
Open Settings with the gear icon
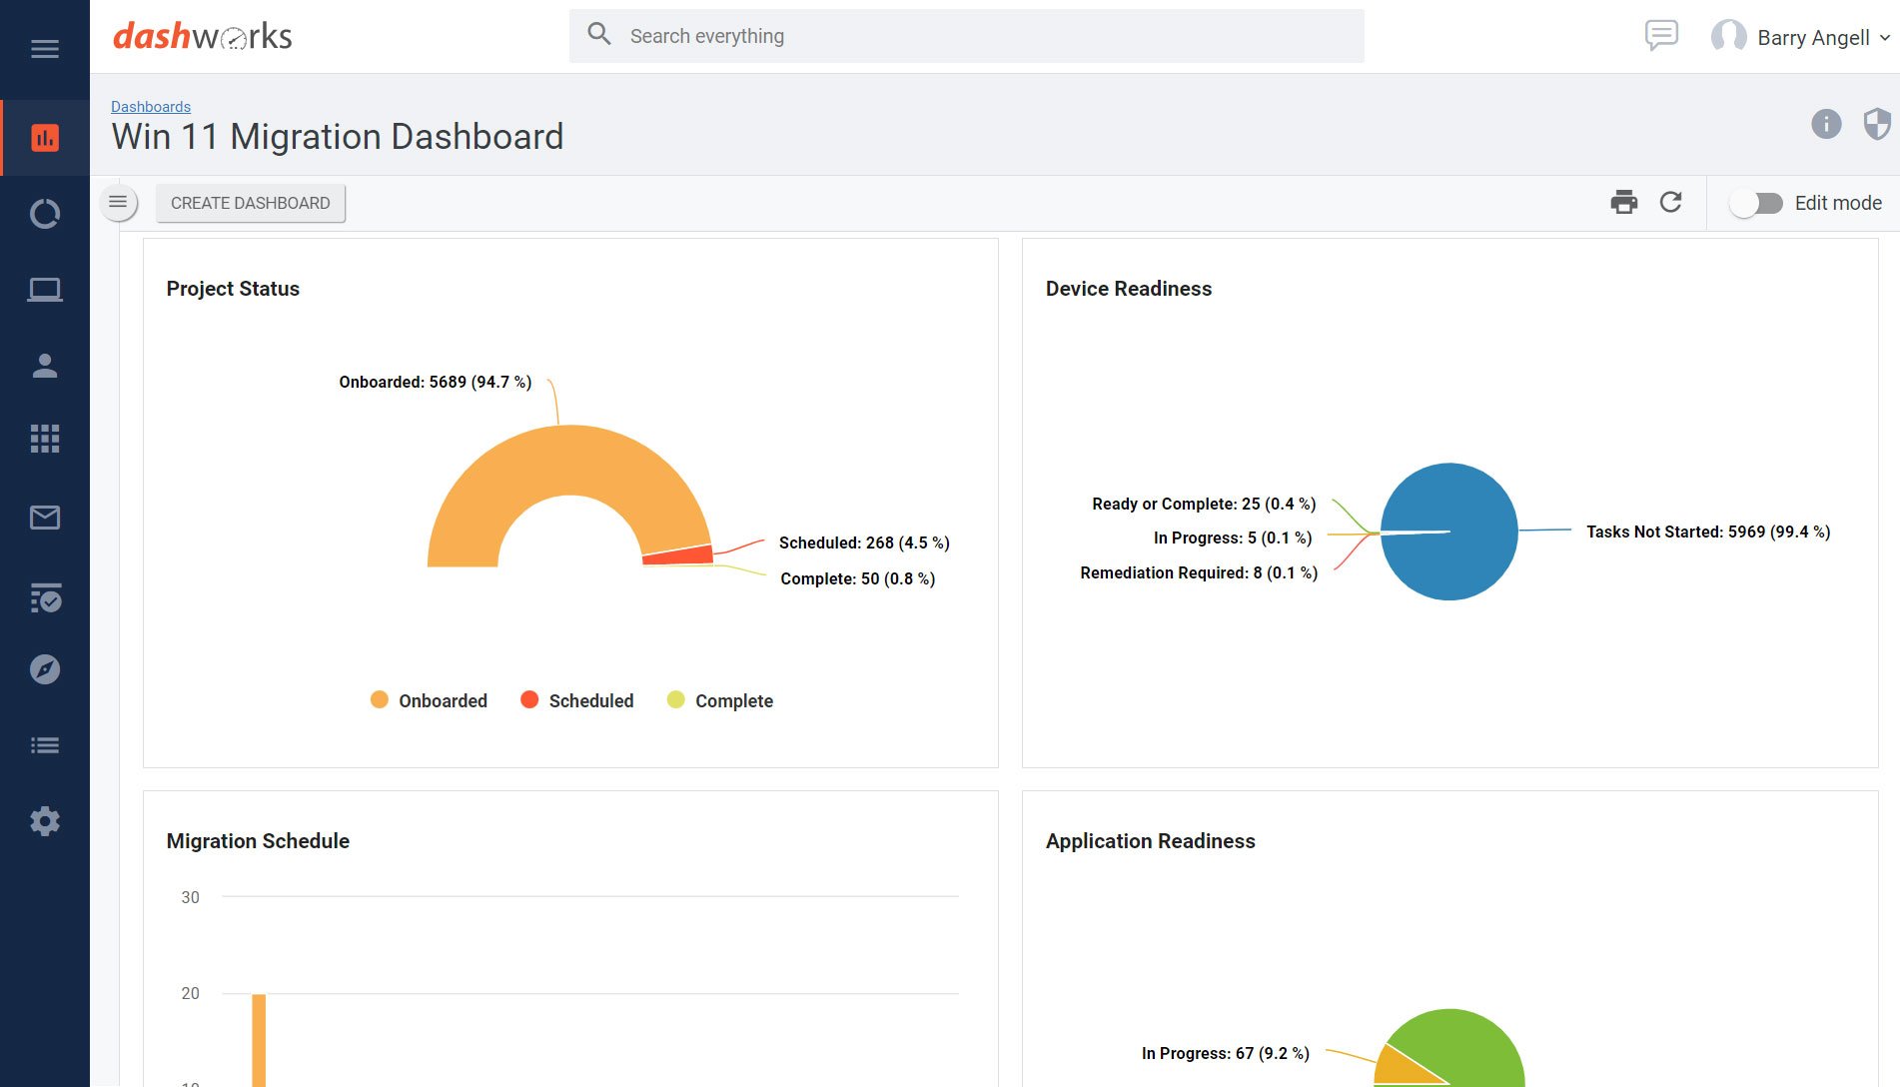point(45,820)
